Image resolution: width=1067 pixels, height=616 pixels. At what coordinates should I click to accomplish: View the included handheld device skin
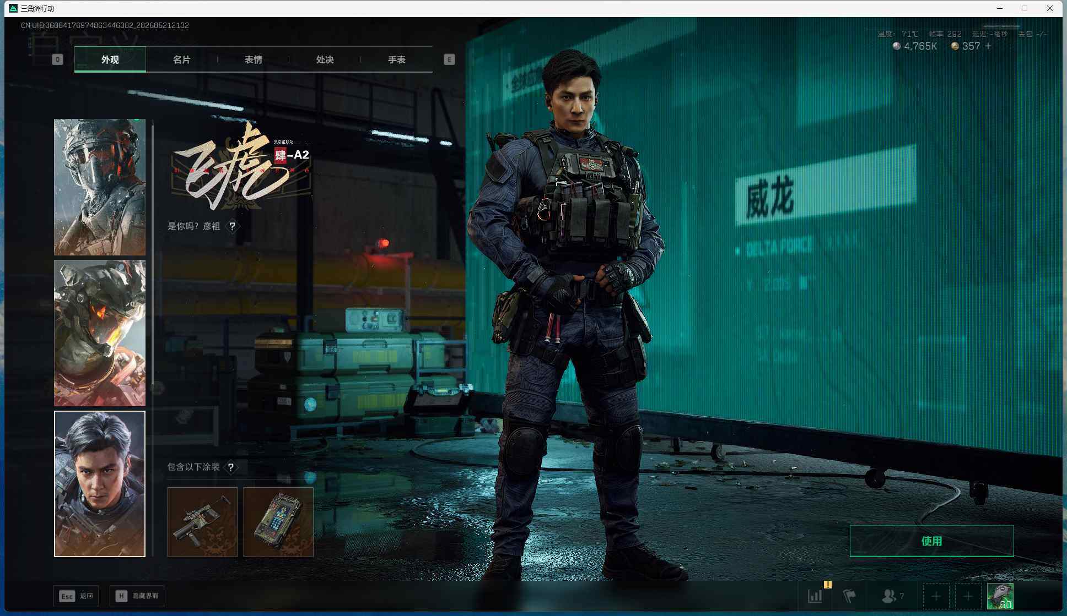click(x=278, y=522)
